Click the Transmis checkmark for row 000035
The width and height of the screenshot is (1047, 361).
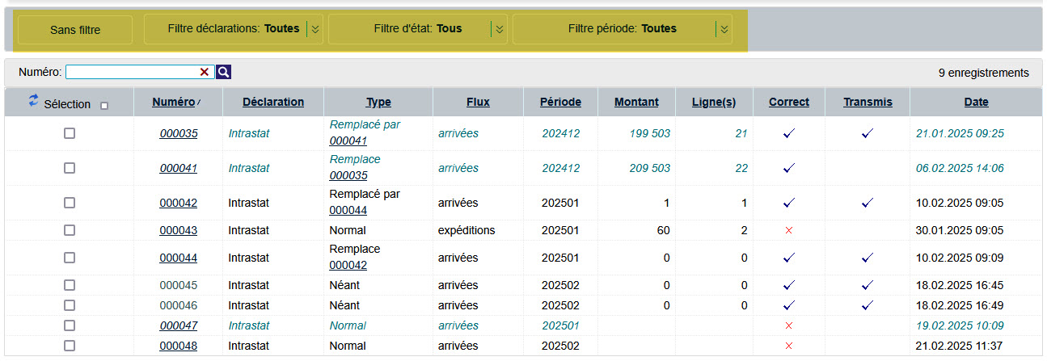point(868,133)
